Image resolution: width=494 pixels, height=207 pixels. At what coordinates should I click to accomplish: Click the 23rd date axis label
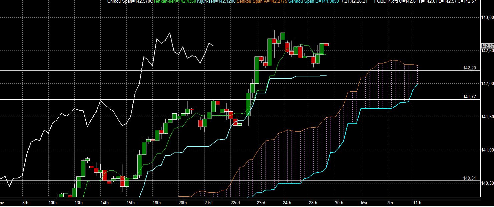[261, 203]
